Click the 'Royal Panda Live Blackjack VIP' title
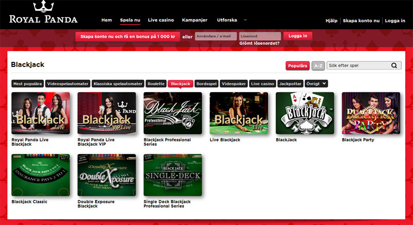Image resolution: width=413 pixels, height=225 pixels. (96, 142)
